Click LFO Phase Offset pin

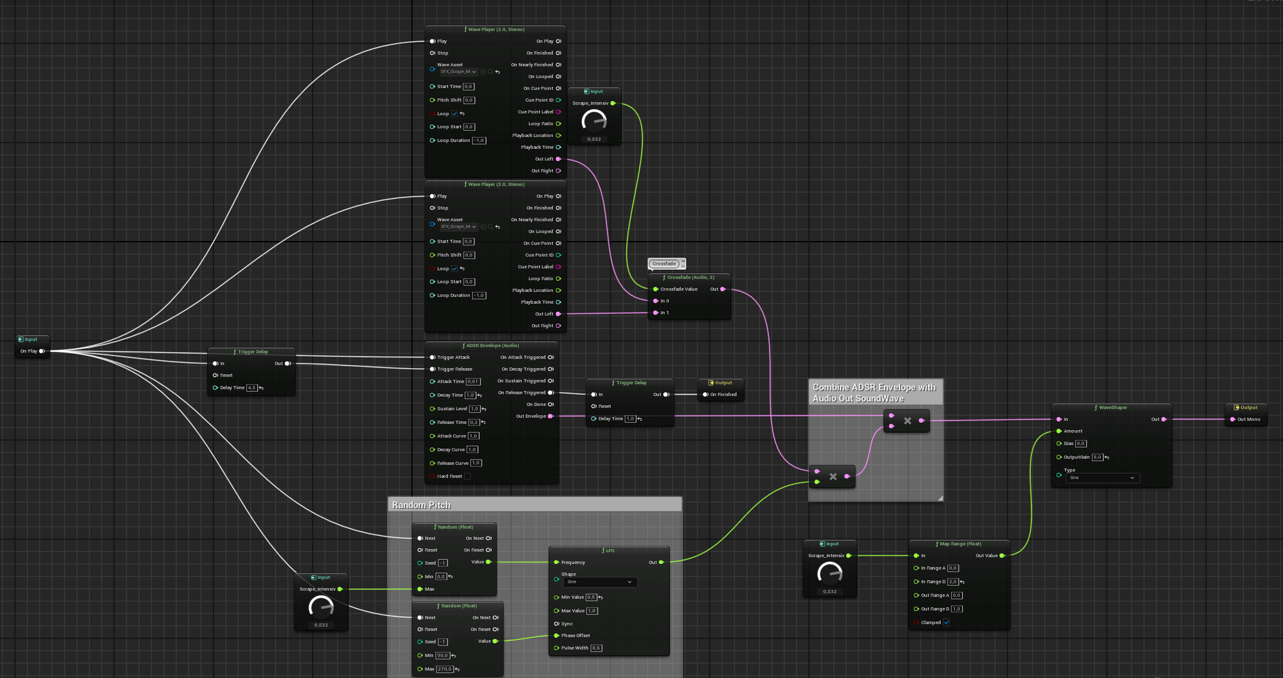pos(556,635)
